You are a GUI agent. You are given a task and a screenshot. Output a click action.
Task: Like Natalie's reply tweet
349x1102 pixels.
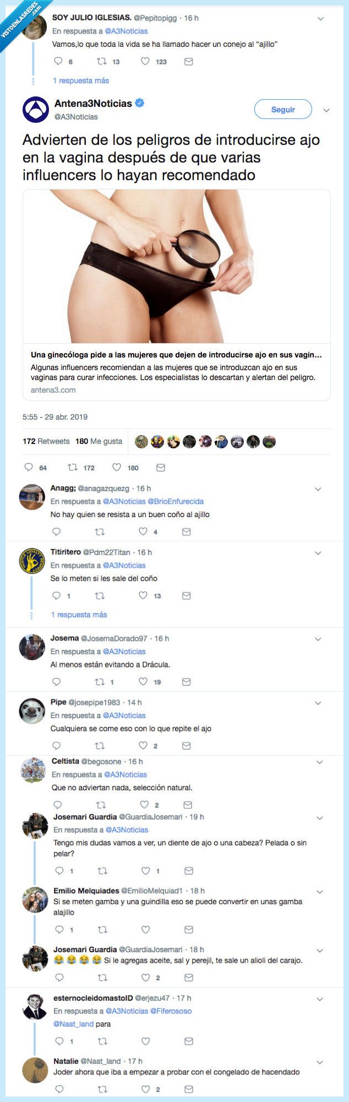click(x=145, y=1089)
